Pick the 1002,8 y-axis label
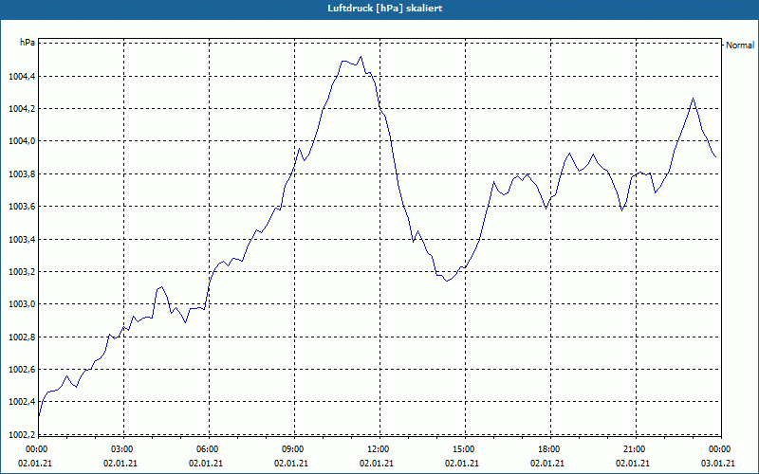Viewport: 759px width, 474px height. (21, 337)
